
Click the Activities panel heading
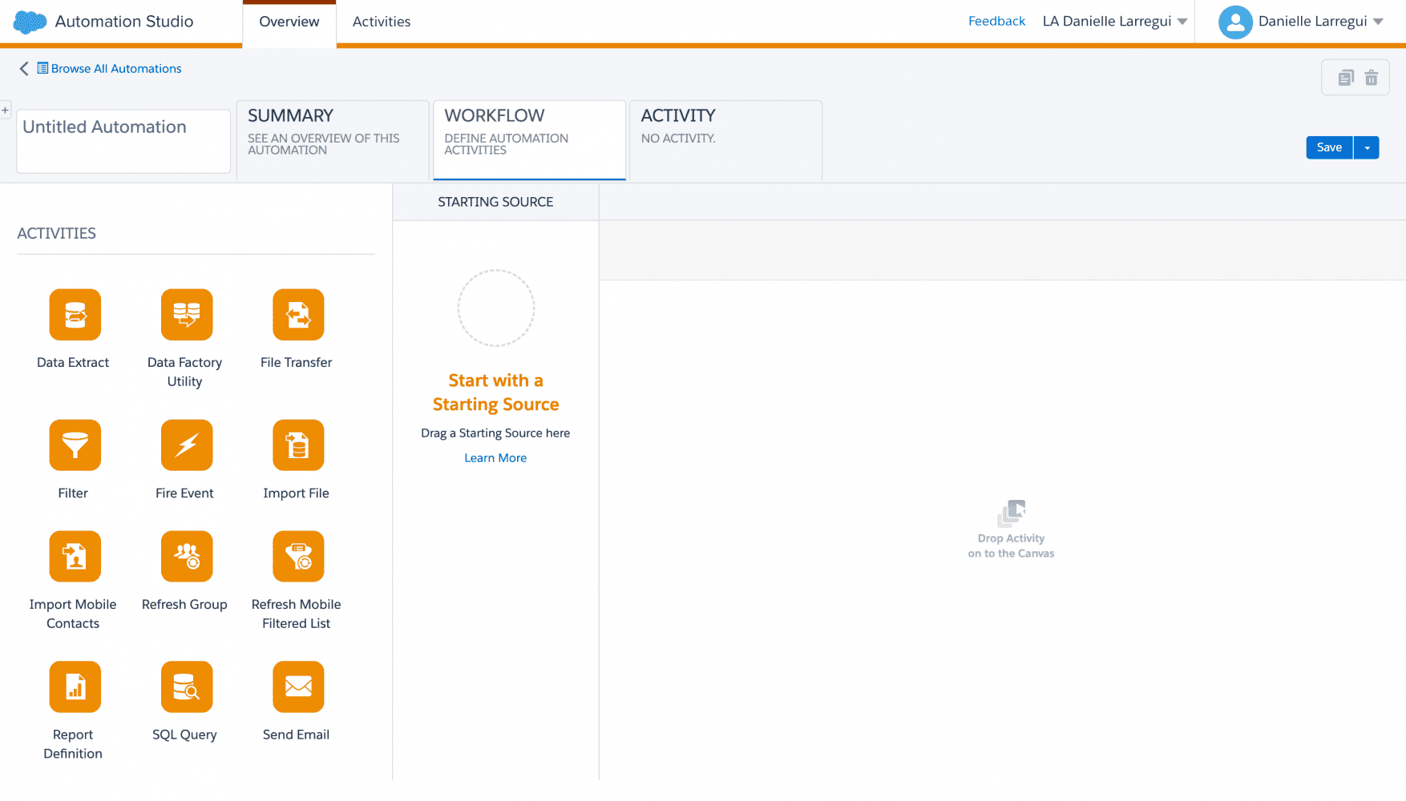[57, 233]
